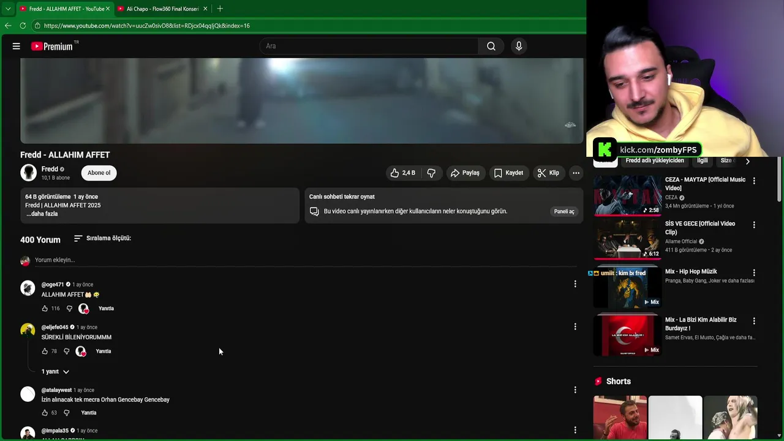Click the Abone ol subscribe button
The image size is (784, 441).
point(99,173)
